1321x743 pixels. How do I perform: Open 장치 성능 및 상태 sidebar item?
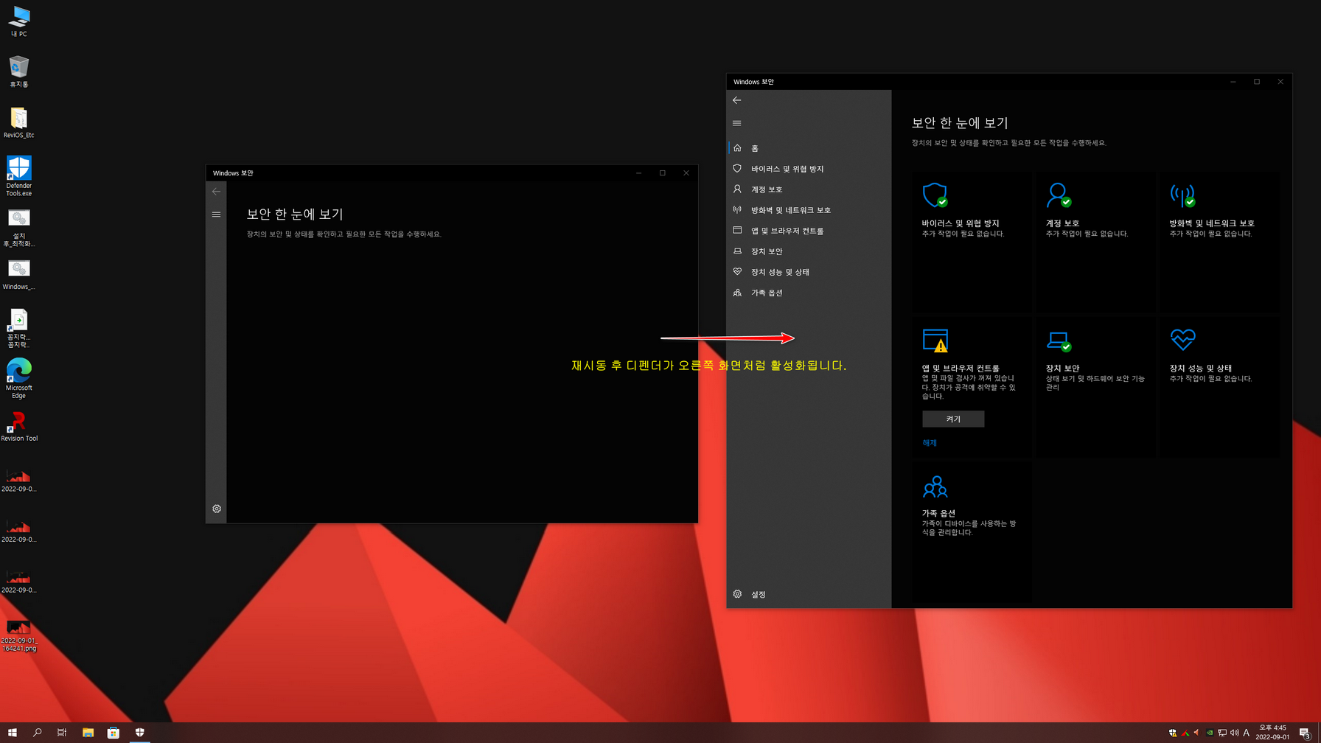[809, 272]
